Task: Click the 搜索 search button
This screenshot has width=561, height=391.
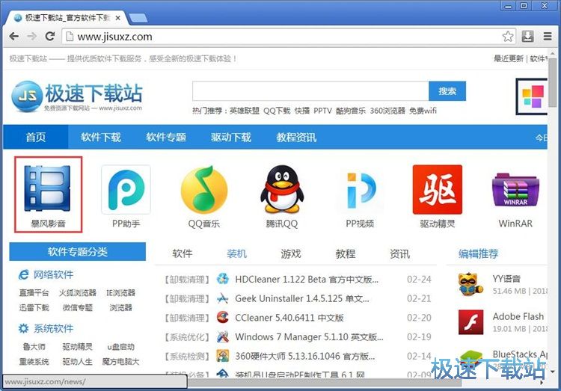Action: (447, 91)
